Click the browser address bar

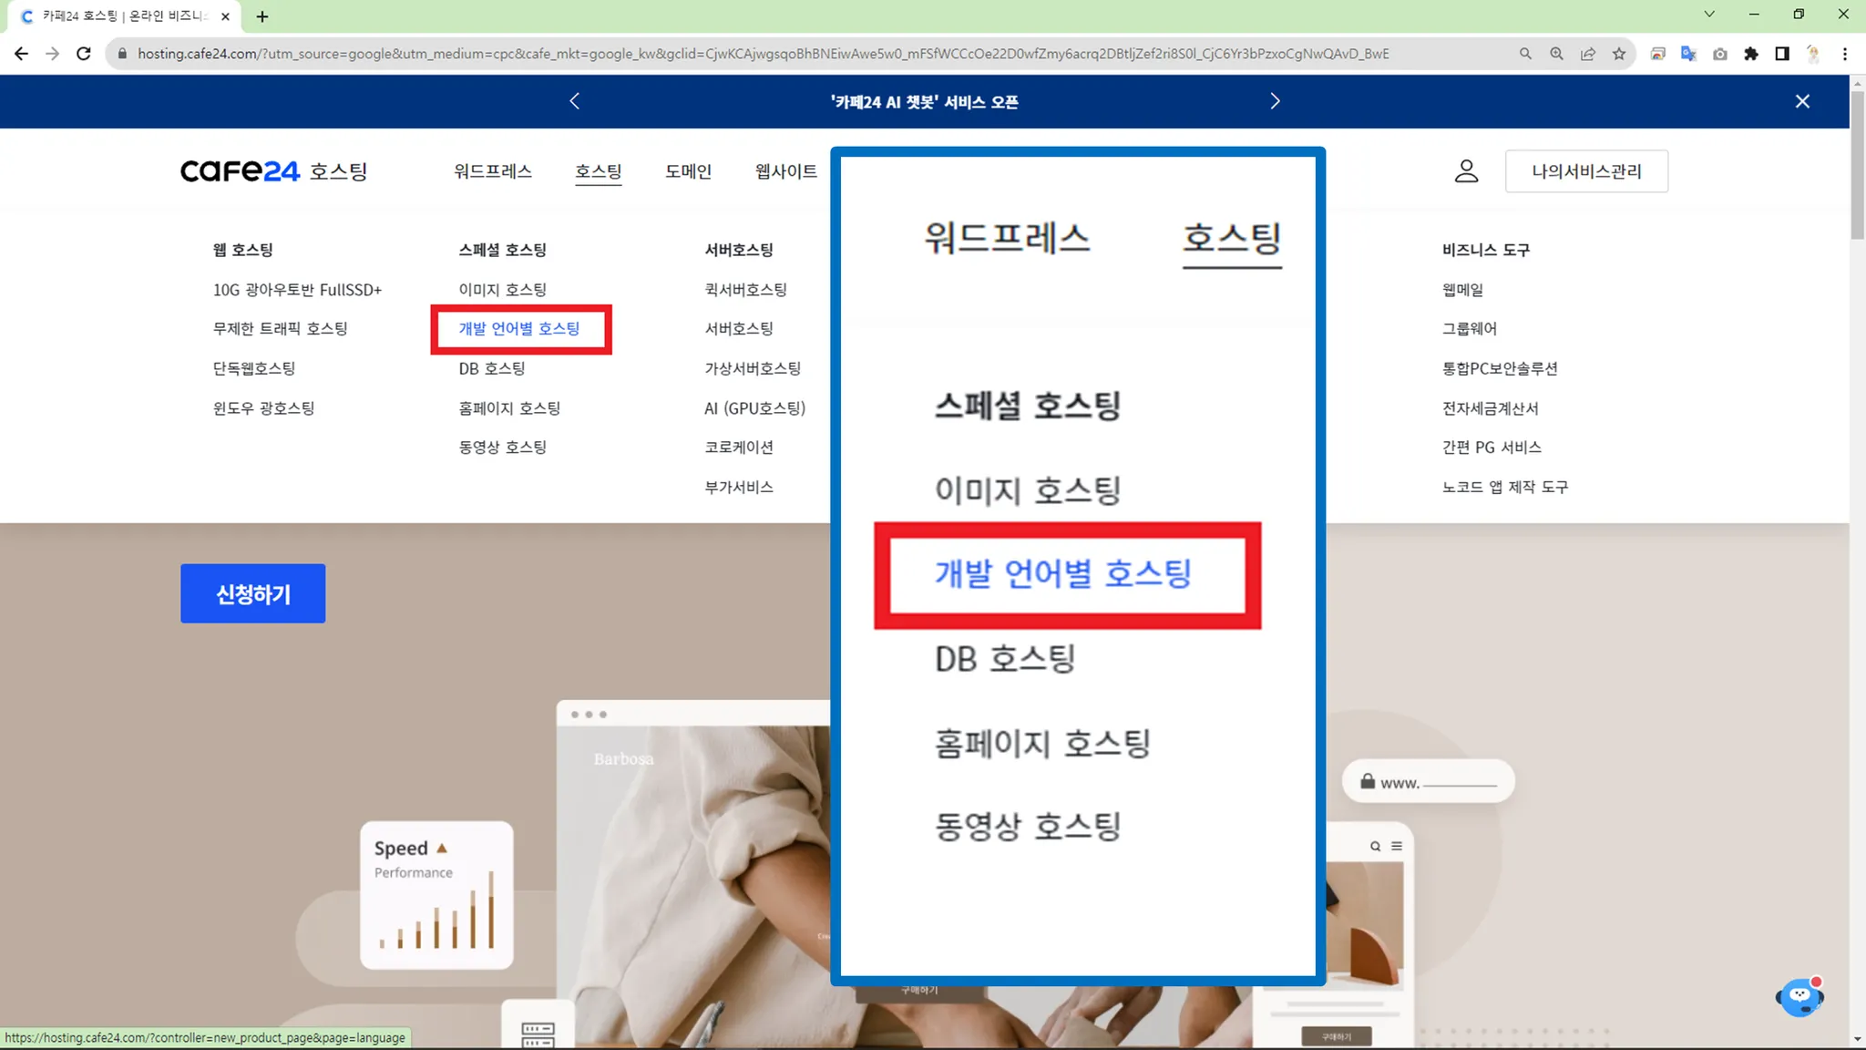click(762, 54)
